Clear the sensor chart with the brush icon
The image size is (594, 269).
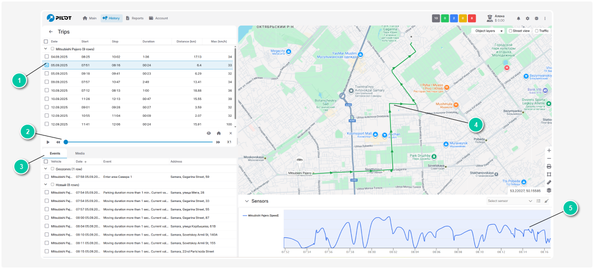tap(547, 201)
